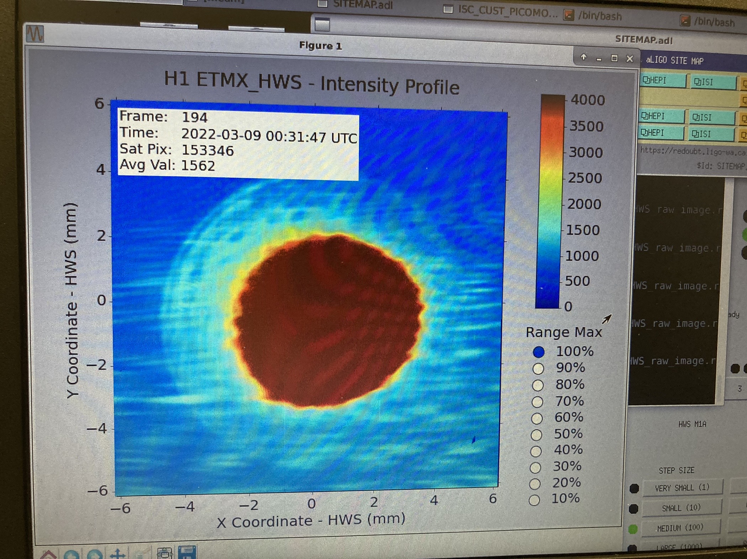Switch to the first /bin/bash terminal

(x=593, y=16)
